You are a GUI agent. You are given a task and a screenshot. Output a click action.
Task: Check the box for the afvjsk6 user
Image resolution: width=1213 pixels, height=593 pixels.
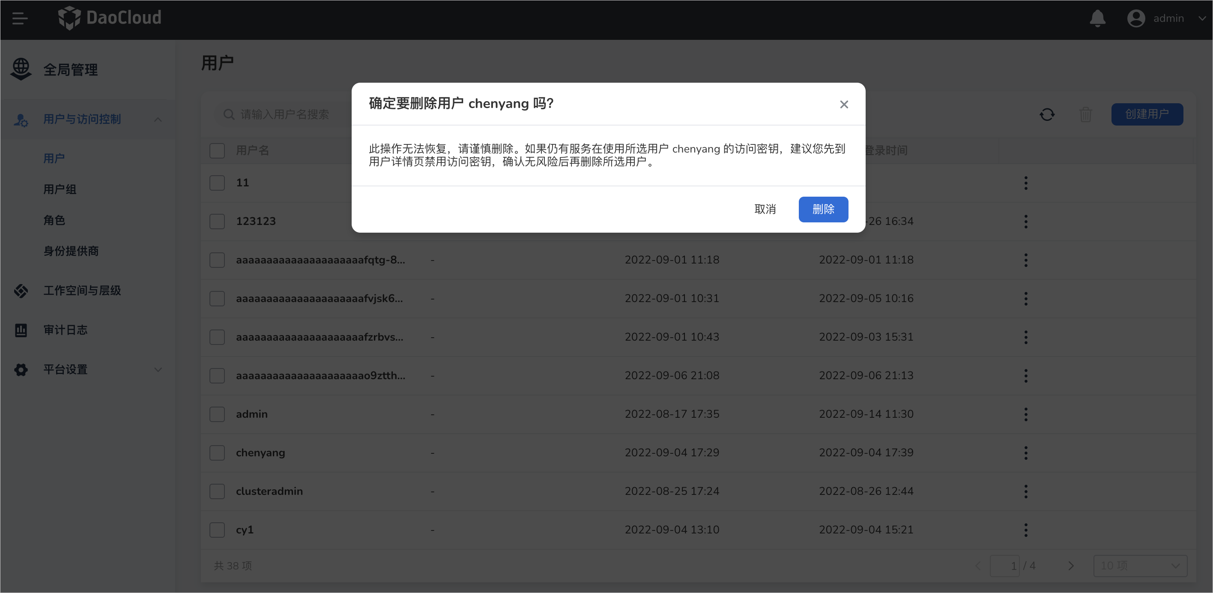click(217, 299)
